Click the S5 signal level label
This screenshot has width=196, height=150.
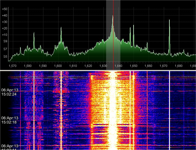click(5, 57)
